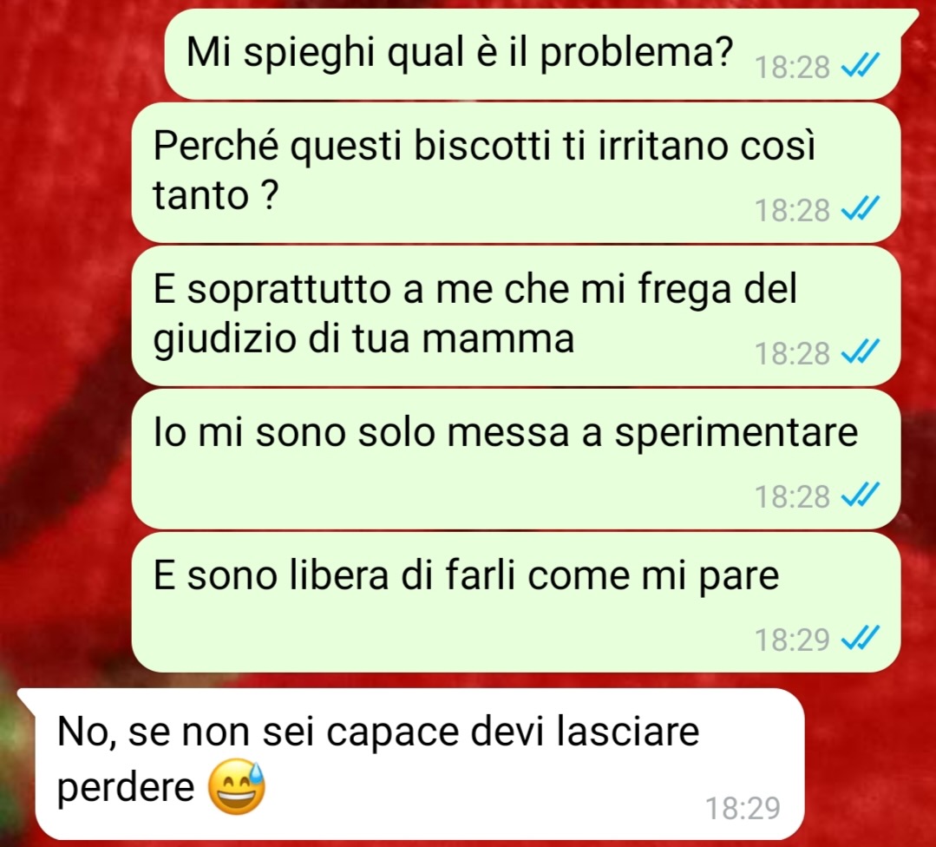Select the 'E soprattutto a me che mi frega' bubble
936x847 pixels.
click(x=516, y=316)
